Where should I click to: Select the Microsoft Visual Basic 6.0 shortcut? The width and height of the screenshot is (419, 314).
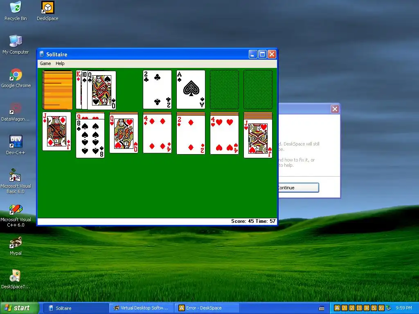click(16, 181)
